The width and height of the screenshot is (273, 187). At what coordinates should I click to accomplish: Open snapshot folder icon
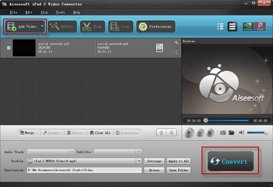(x=232, y=133)
